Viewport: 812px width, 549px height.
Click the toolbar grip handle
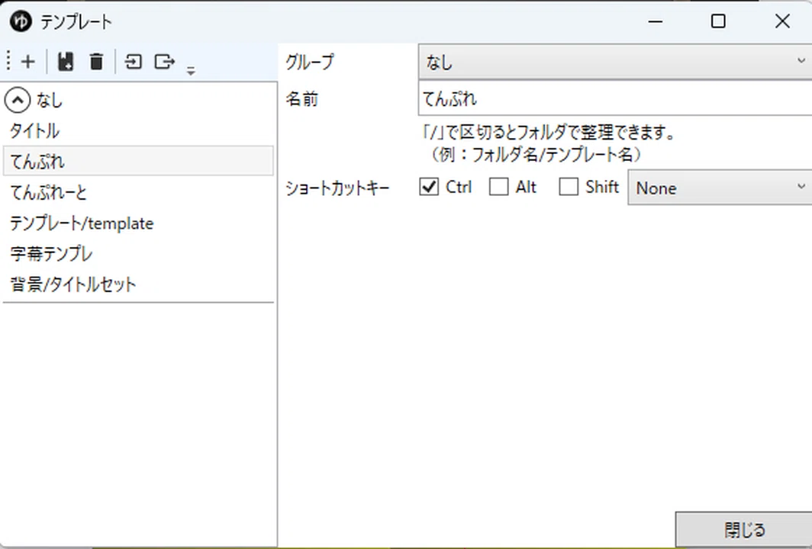(8, 62)
